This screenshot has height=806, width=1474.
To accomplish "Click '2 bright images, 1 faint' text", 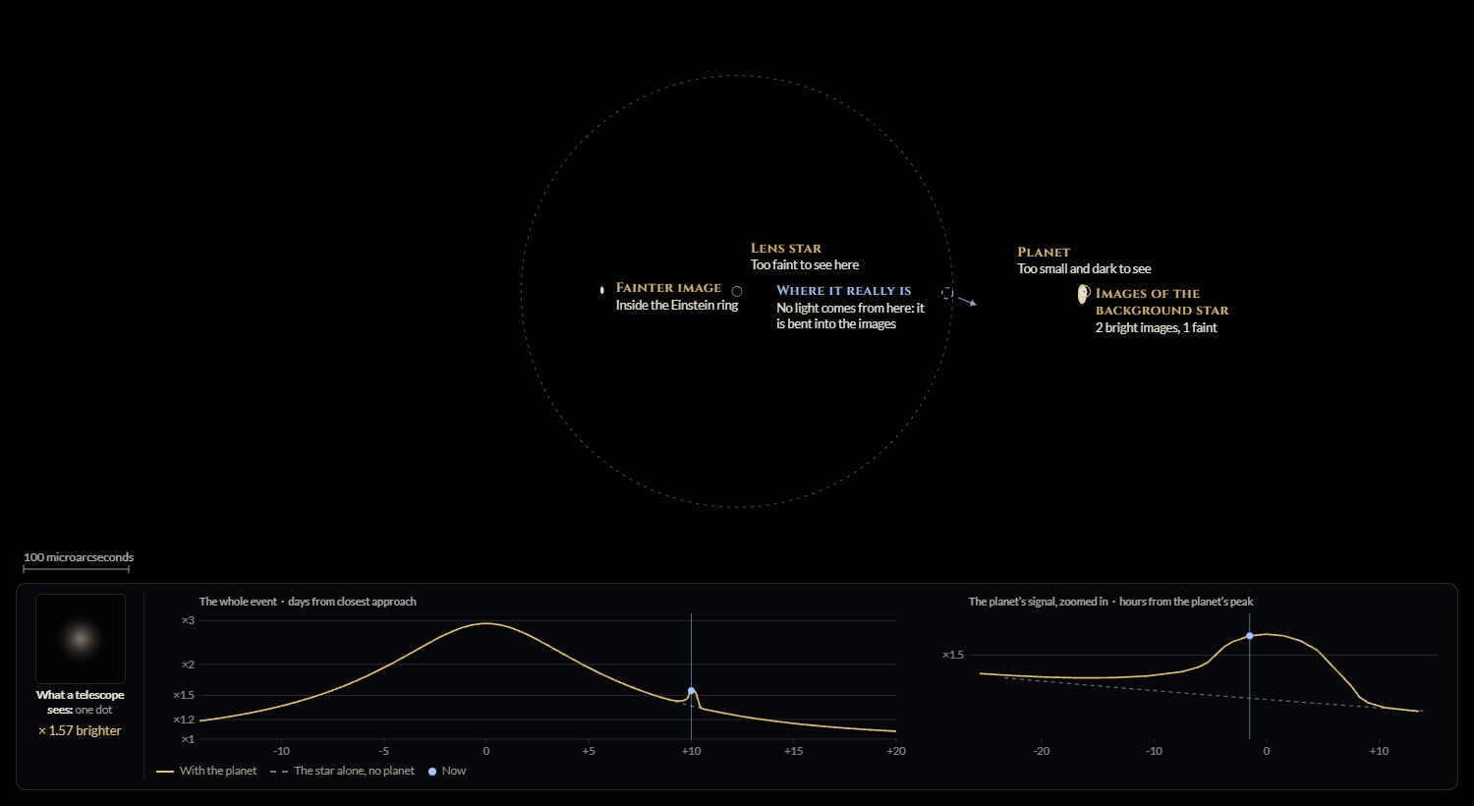I will (x=1157, y=328).
